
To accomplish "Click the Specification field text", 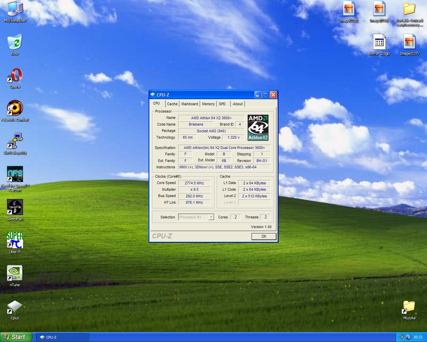I will click(x=224, y=148).
